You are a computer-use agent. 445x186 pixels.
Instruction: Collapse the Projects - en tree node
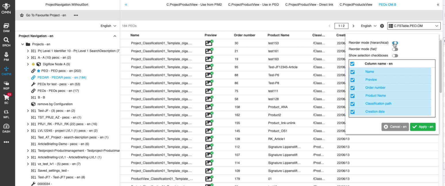click(x=22, y=44)
